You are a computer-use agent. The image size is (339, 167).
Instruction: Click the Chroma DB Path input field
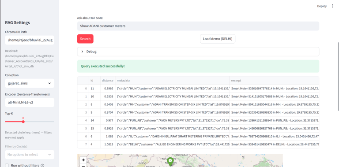pos(30,40)
